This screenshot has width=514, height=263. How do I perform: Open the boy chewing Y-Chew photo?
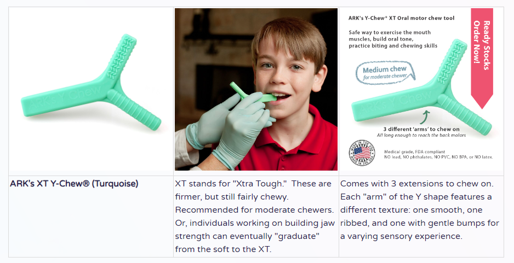(256, 89)
